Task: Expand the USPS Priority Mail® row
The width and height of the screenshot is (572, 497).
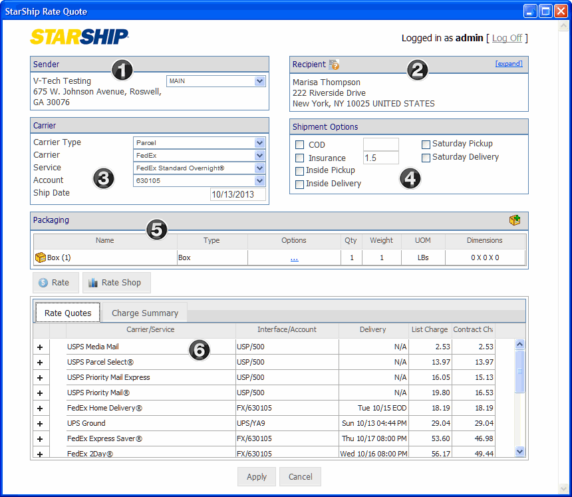Action: (x=40, y=393)
